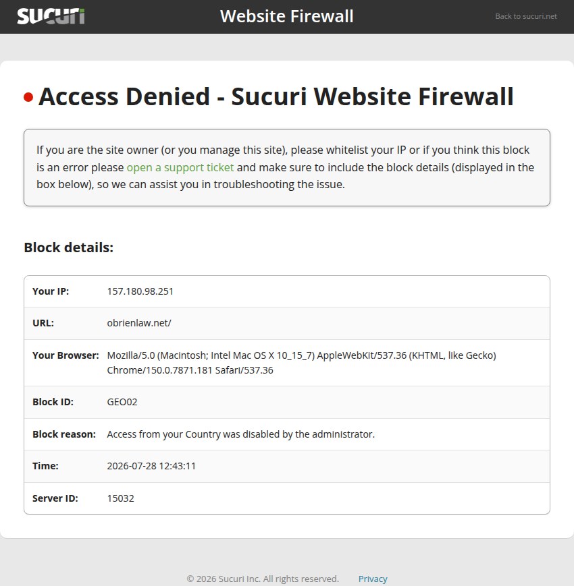
Task: Click the Block details heading
Action: tap(68, 247)
